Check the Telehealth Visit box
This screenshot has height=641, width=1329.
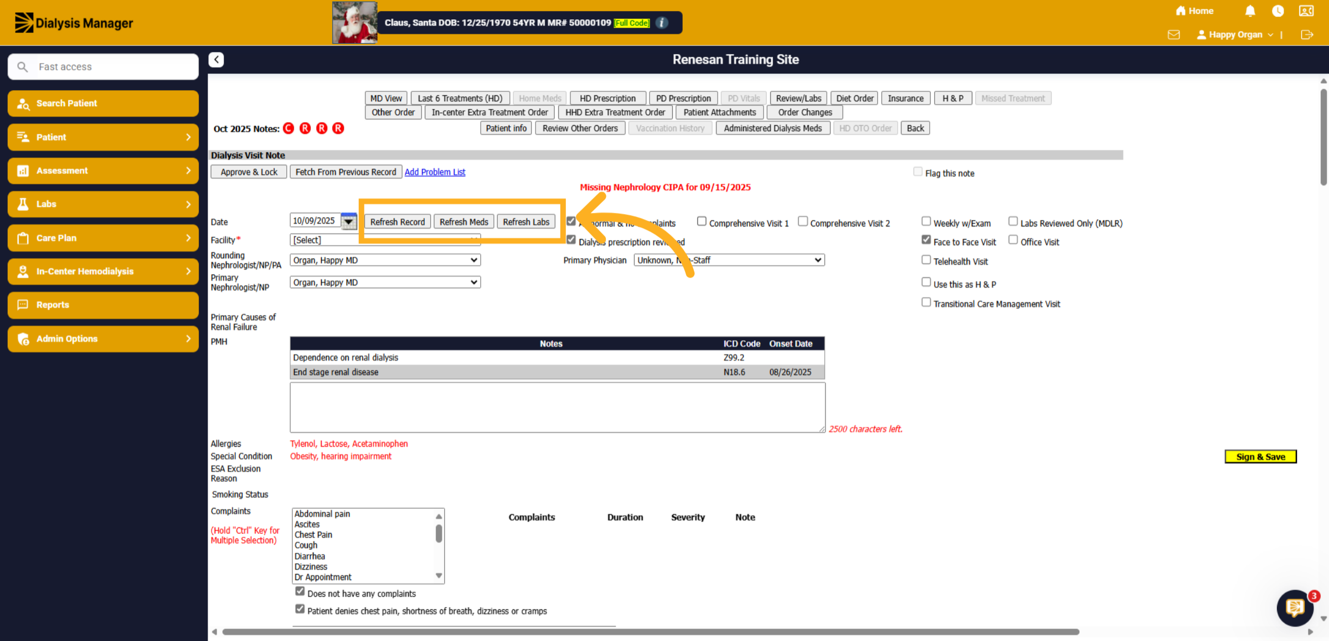click(926, 259)
